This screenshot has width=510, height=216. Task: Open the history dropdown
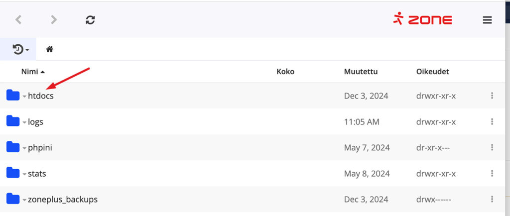coord(20,49)
